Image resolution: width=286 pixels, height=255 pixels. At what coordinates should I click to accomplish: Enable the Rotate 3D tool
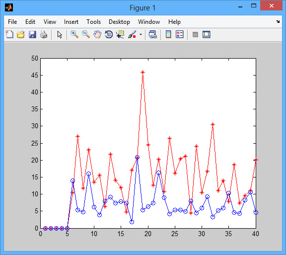coord(109,34)
